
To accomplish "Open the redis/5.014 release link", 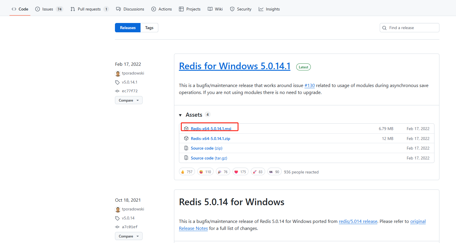I will (x=358, y=221).
